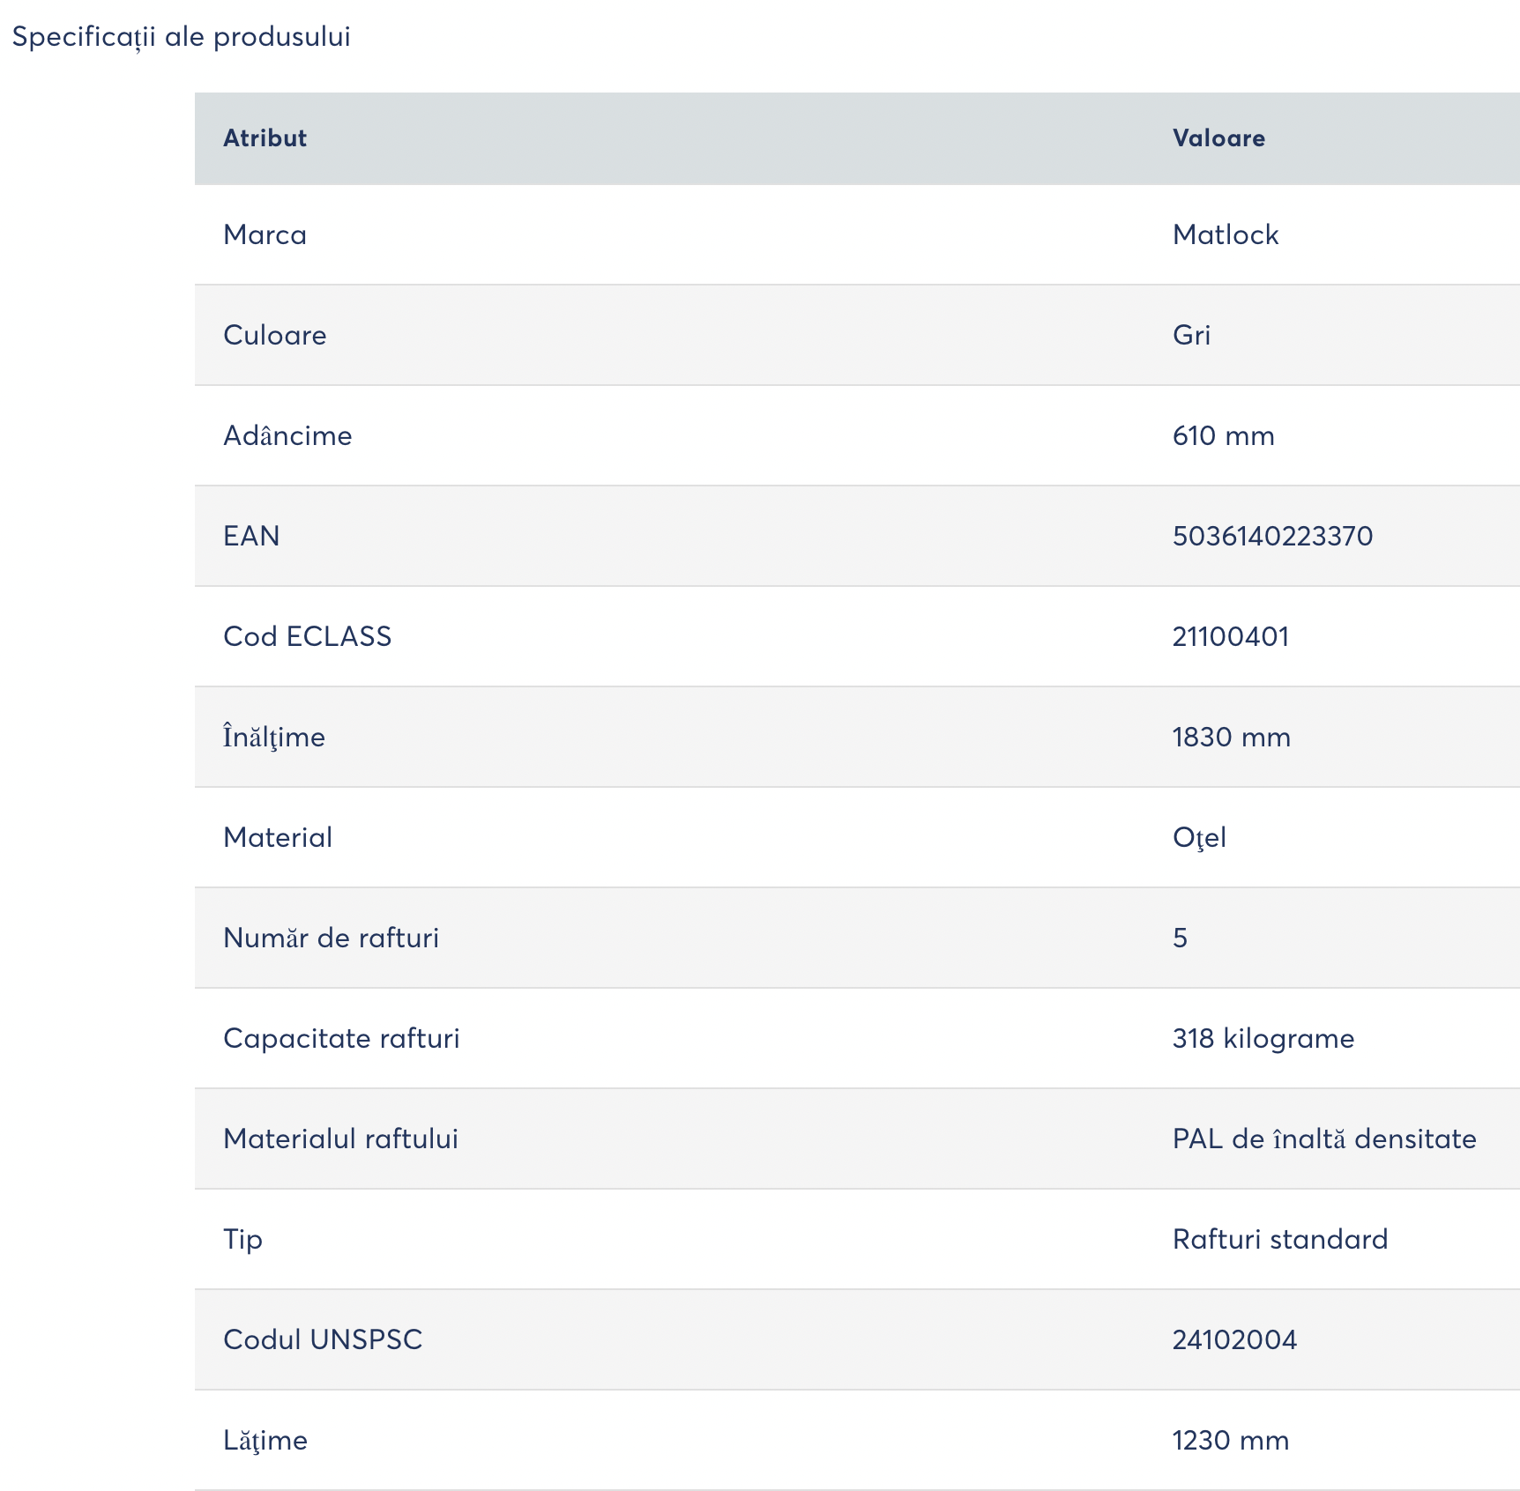This screenshot has height=1491, width=1520.
Task: Select the Rafturi standard type value
Action: 1279,1239
